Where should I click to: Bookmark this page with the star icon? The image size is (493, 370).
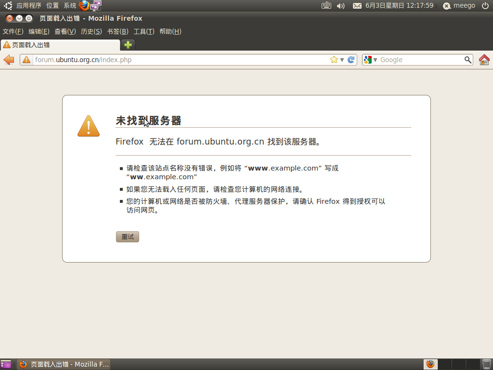click(334, 59)
